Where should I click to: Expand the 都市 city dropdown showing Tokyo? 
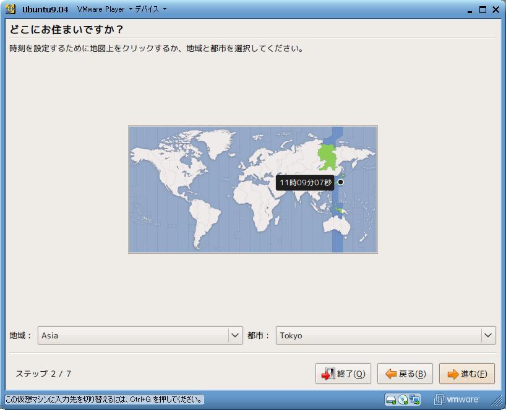coord(385,335)
